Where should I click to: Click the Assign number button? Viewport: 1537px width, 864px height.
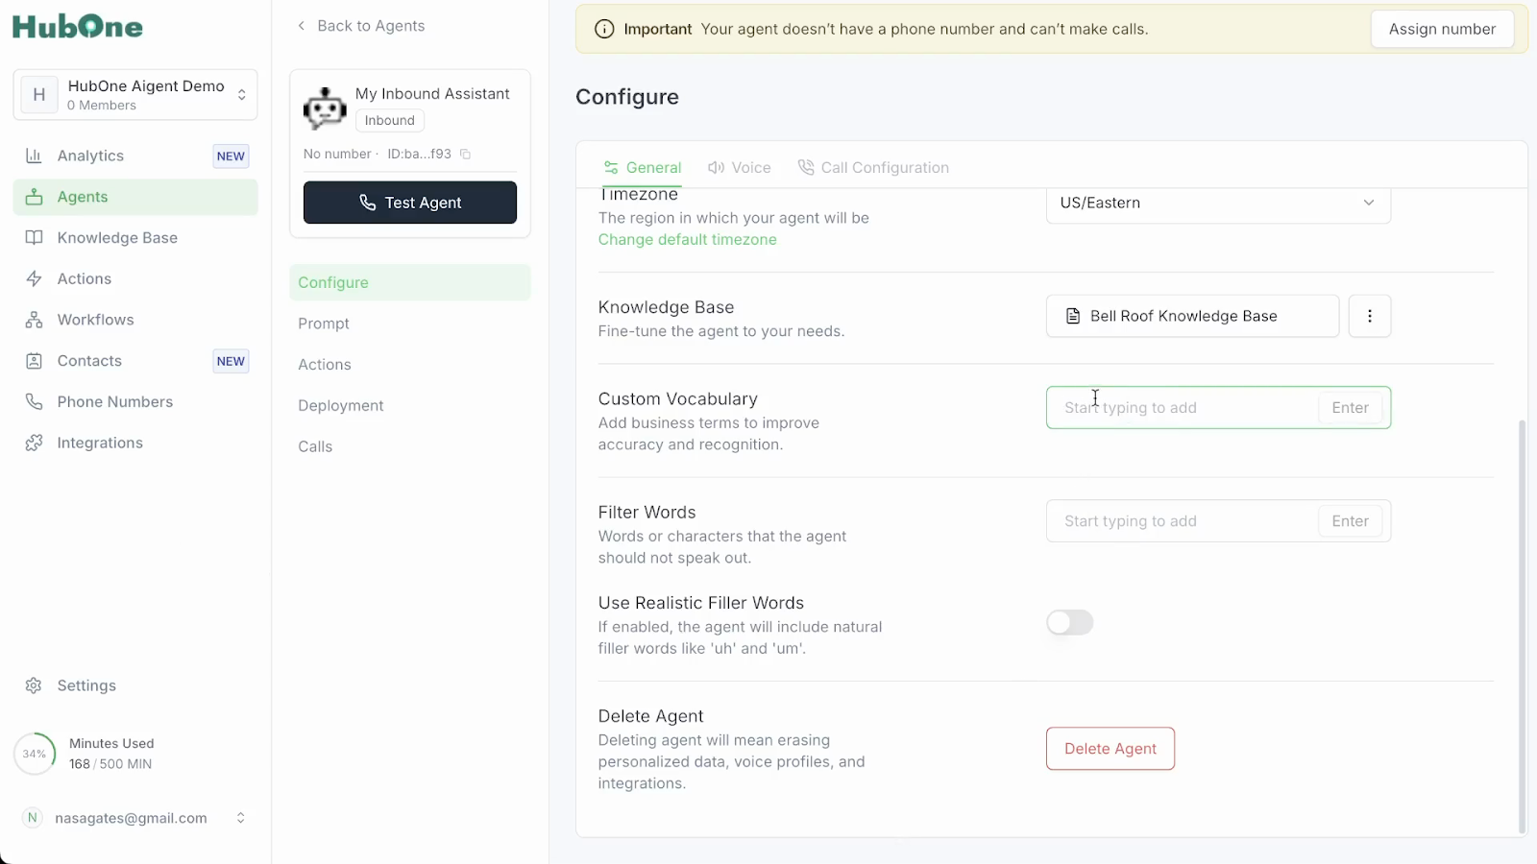click(x=1441, y=29)
